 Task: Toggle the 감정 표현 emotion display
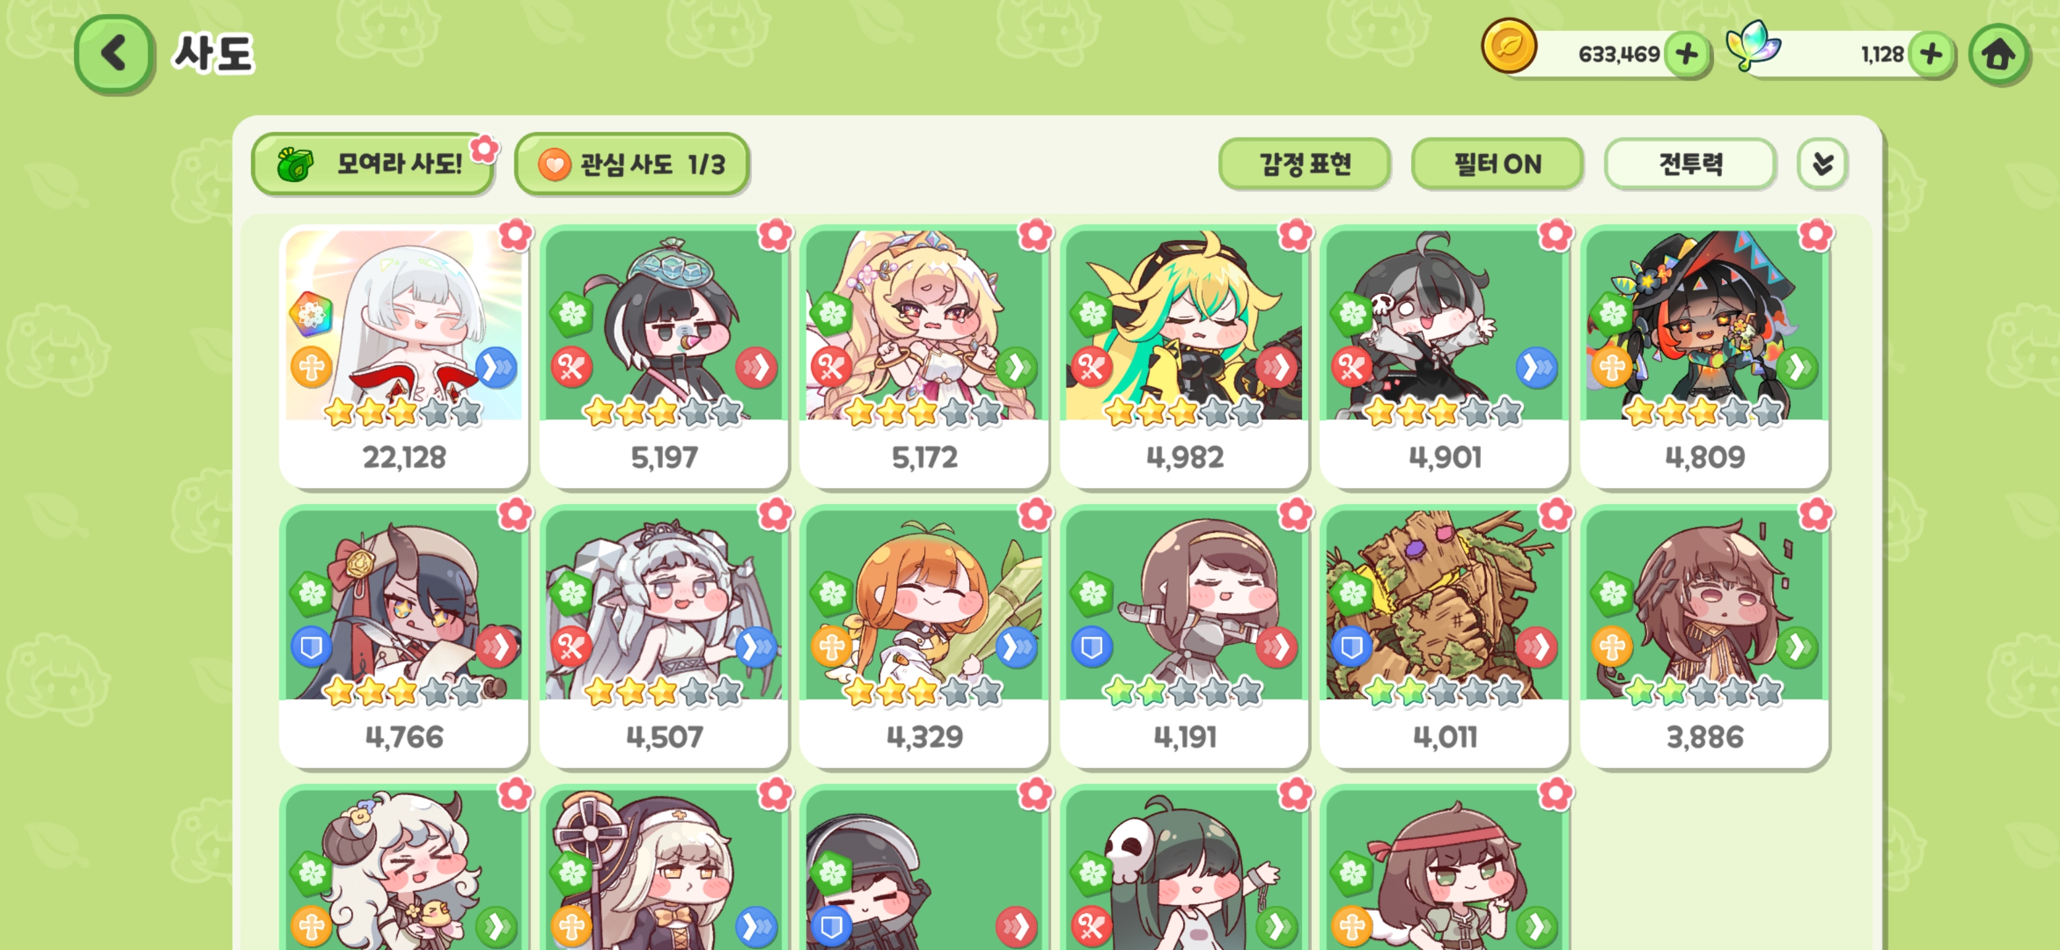[1304, 164]
